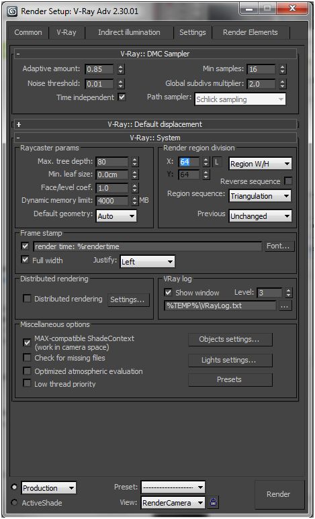Click the Face/level coef. field
Image resolution: width=315 pixels, height=519 pixels.
pyautogui.click(x=112, y=188)
